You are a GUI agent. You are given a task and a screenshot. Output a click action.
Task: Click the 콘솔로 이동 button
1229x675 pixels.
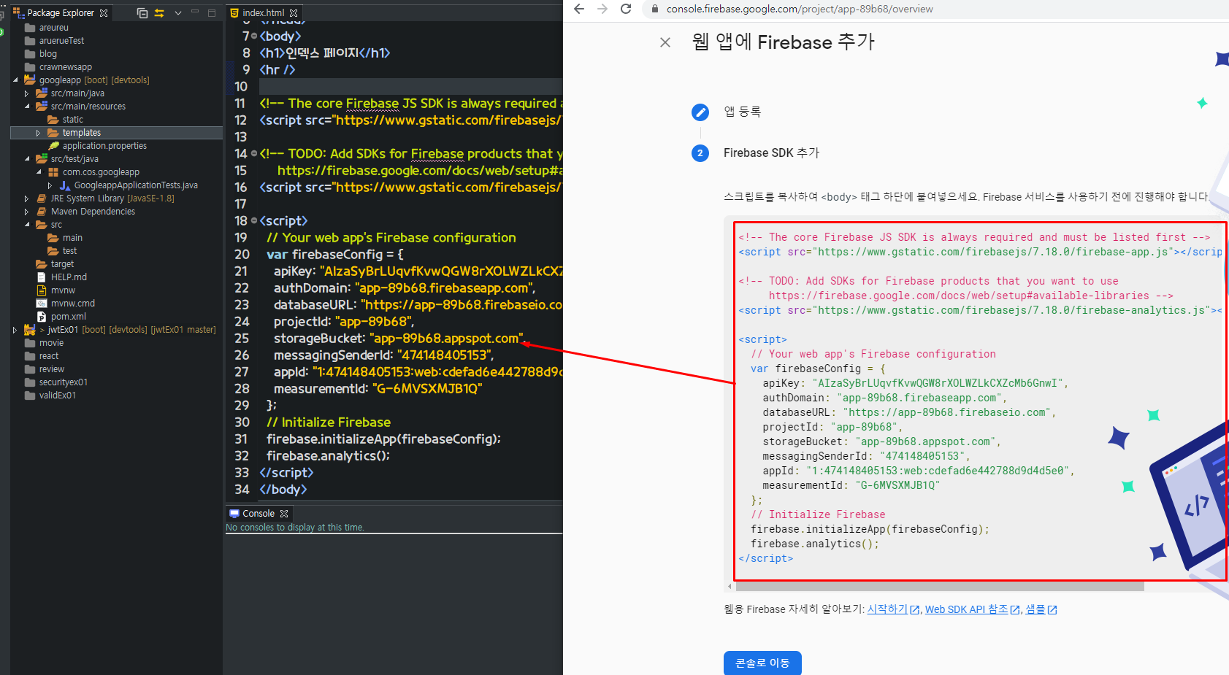coord(762,663)
